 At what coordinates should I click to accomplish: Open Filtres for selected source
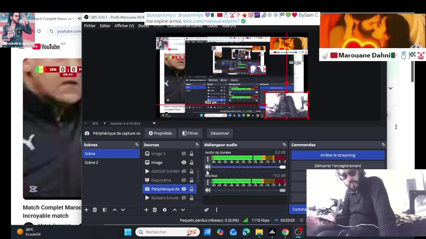190,133
